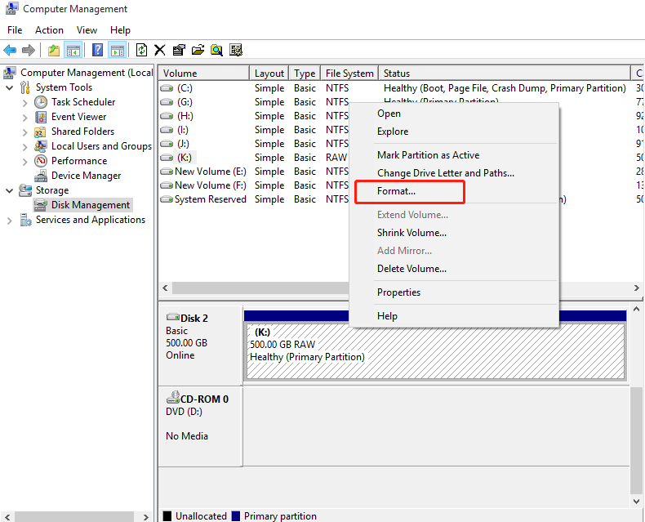Toggle the Show/Hide Action Pane button
Screen dimensions: 645x522
pyautogui.click(x=117, y=51)
